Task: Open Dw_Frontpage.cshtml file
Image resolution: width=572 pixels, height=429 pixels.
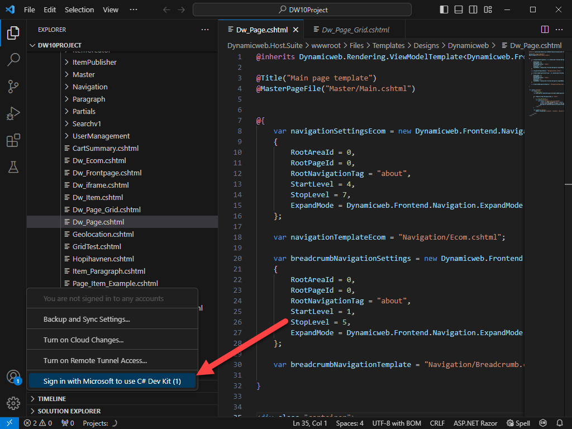Action: pos(107,173)
